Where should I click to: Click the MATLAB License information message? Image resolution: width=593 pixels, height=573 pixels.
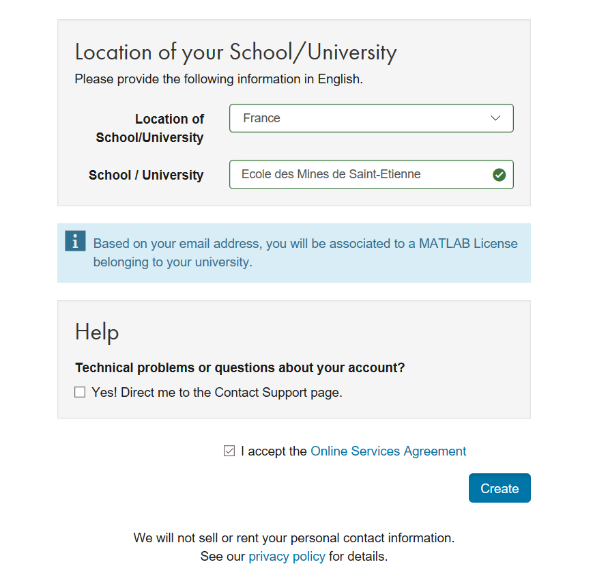pyautogui.click(x=305, y=252)
